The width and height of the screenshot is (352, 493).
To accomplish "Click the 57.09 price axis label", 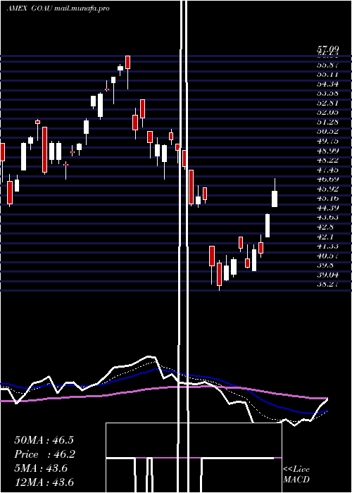I will (x=327, y=49).
